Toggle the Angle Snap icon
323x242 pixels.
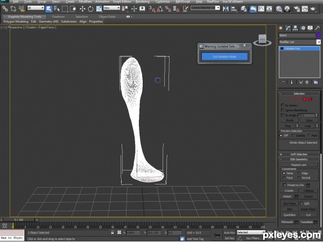[160, 9]
